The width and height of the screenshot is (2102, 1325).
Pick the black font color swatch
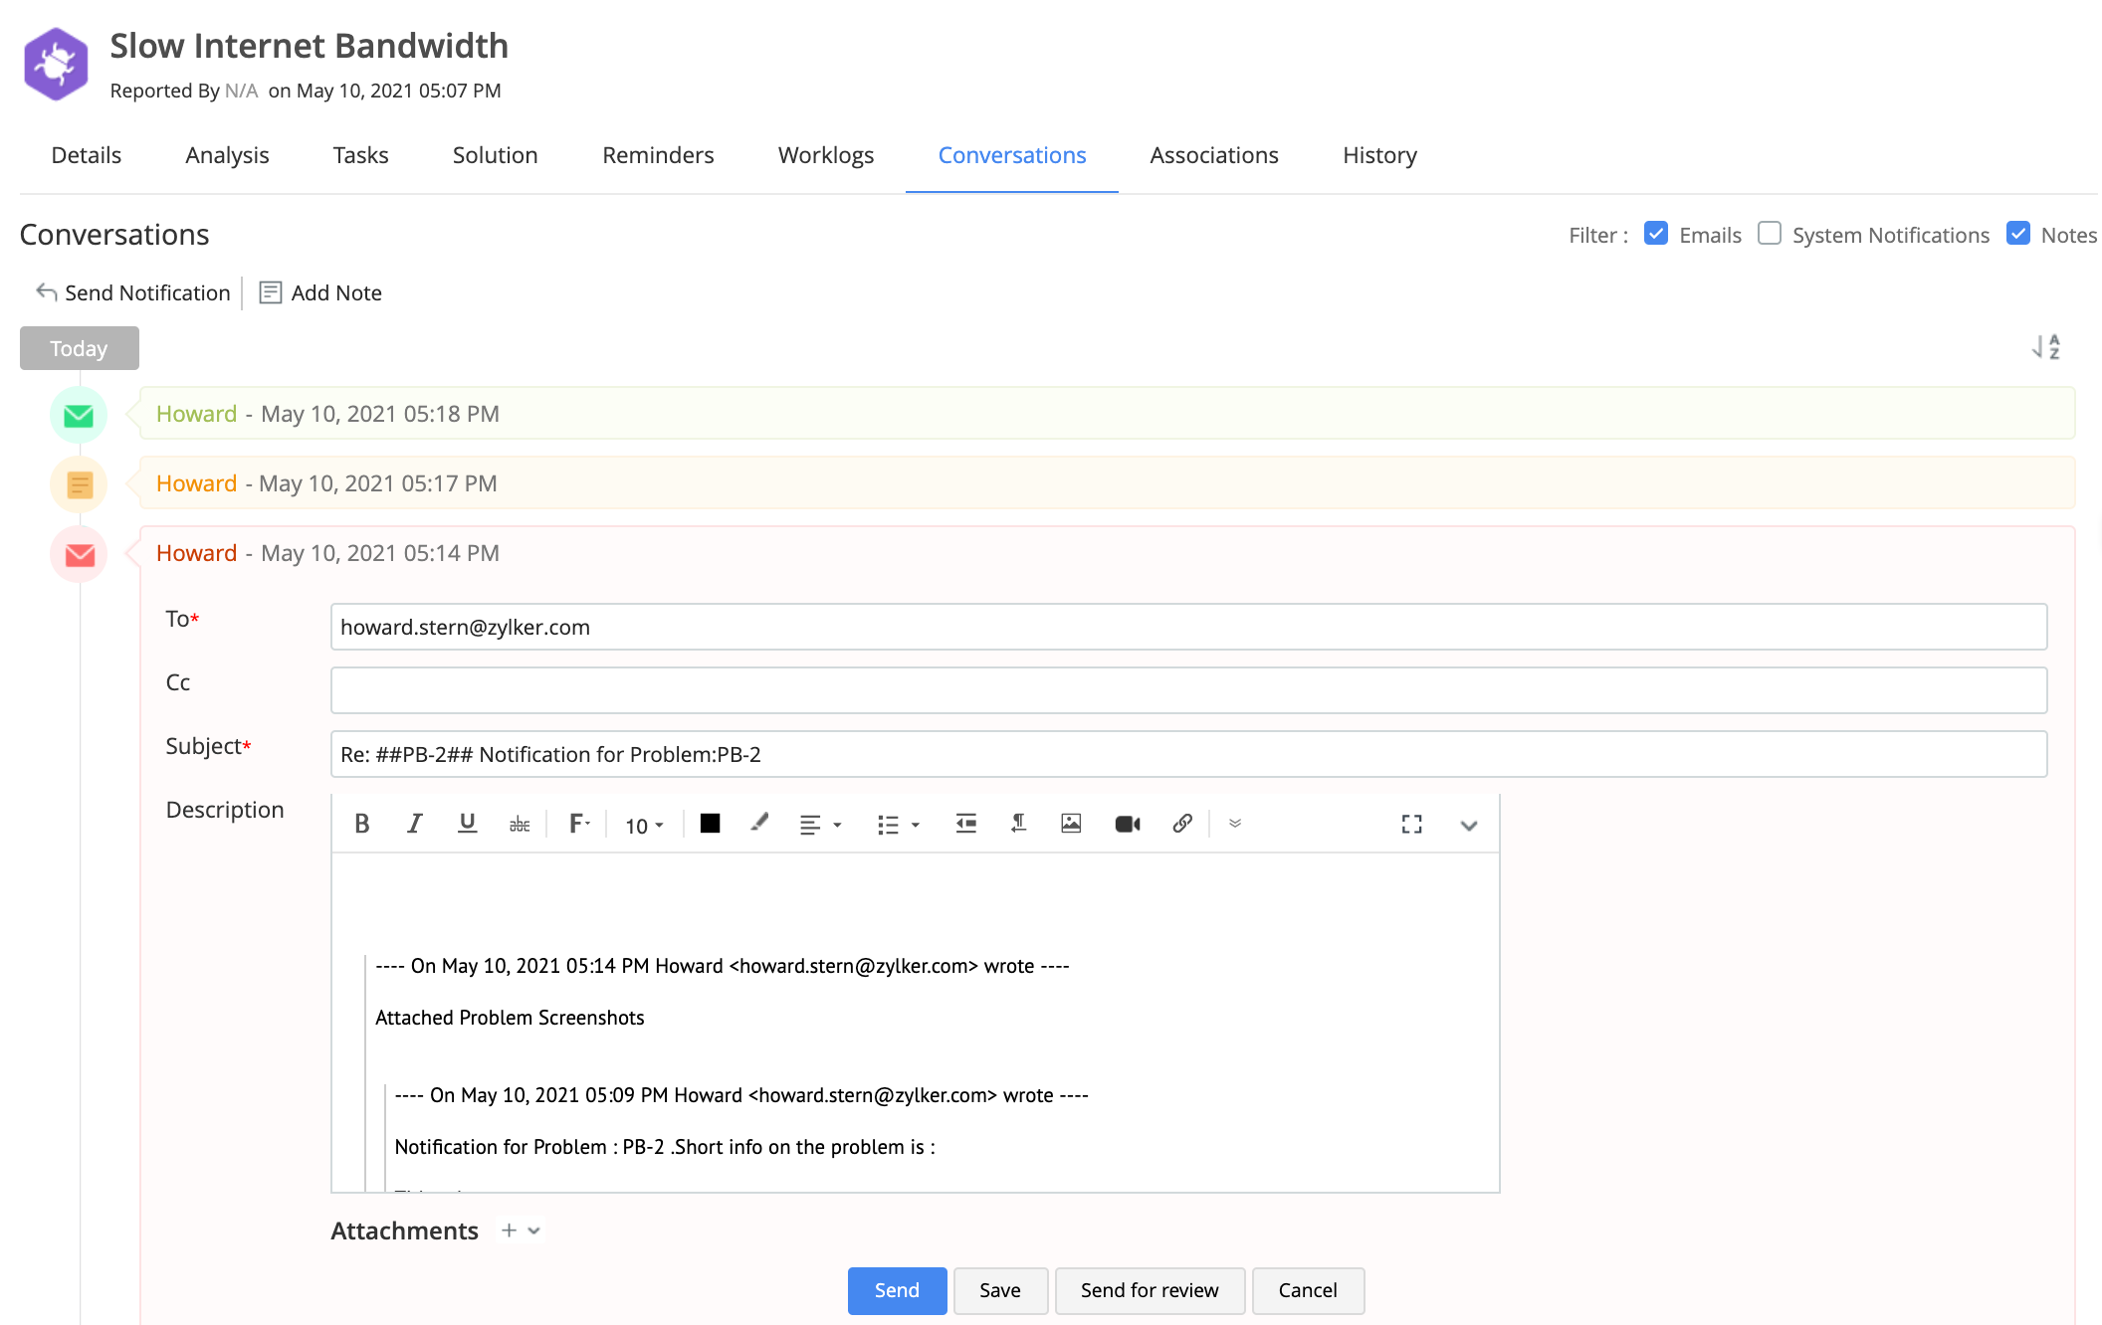click(x=710, y=824)
